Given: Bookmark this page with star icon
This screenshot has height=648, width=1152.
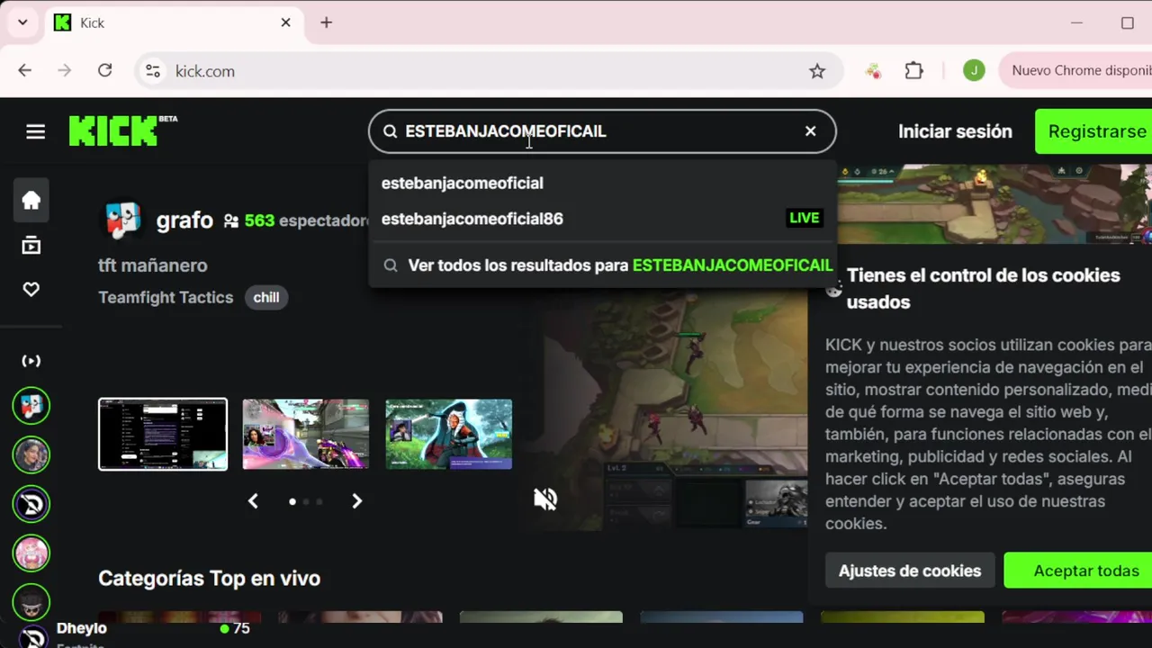Looking at the screenshot, I should [817, 71].
